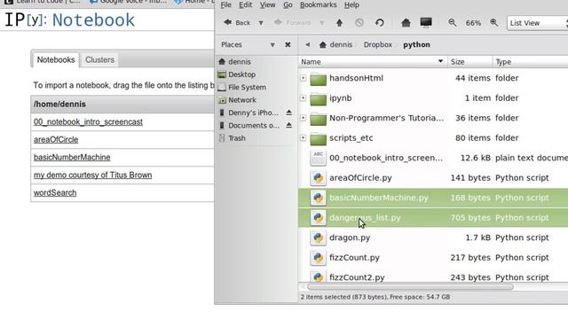Close the Places sidebar
The image size is (568, 319).
(x=288, y=44)
